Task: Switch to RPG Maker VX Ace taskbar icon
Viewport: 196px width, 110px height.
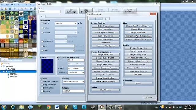Action: click(102, 107)
